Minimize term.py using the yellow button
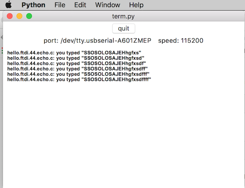This screenshot has width=245, height=188. (x=19, y=16)
